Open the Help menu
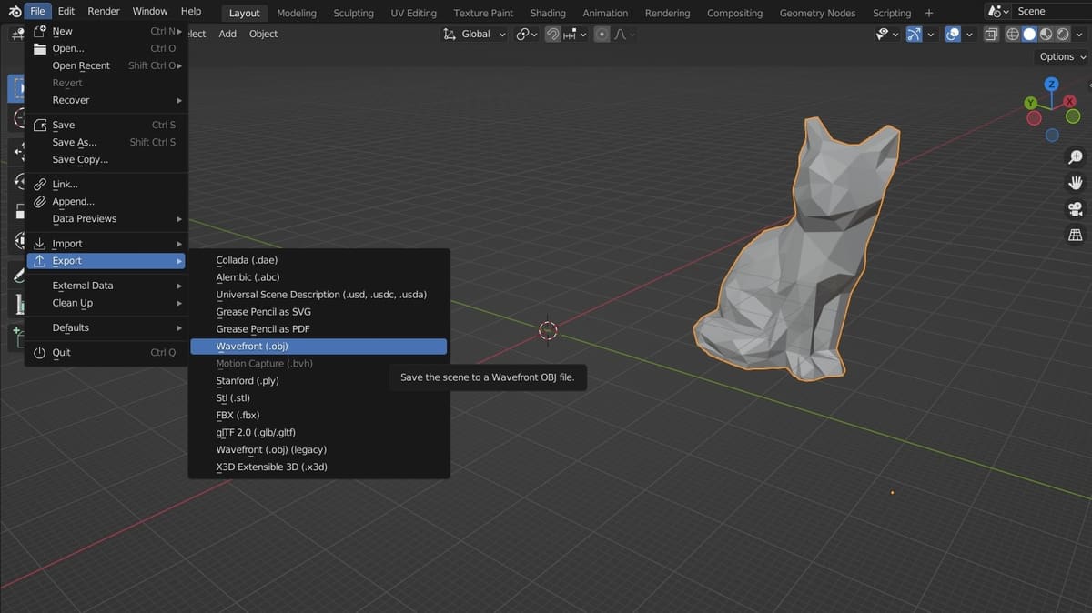This screenshot has width=1092, height=613. [191, 11]
